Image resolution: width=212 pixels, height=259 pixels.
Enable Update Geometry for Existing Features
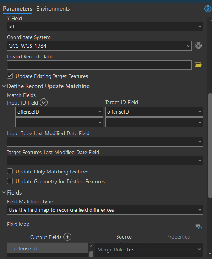click(x=10, y=181)
